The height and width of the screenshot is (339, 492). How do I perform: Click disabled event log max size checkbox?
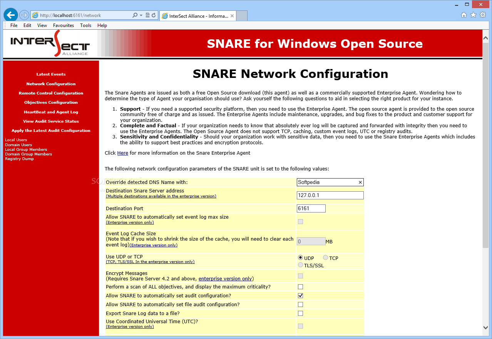coord(300,221)
